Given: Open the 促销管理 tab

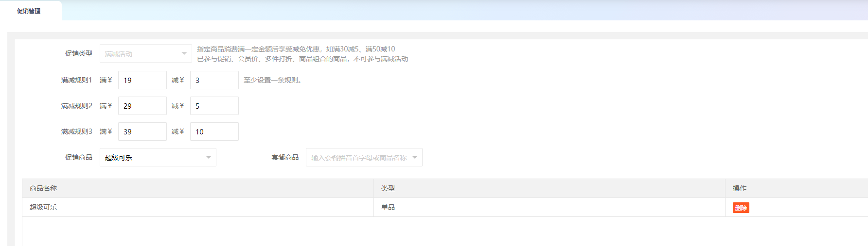Looking at the screenshot, I should coord(29,11).
